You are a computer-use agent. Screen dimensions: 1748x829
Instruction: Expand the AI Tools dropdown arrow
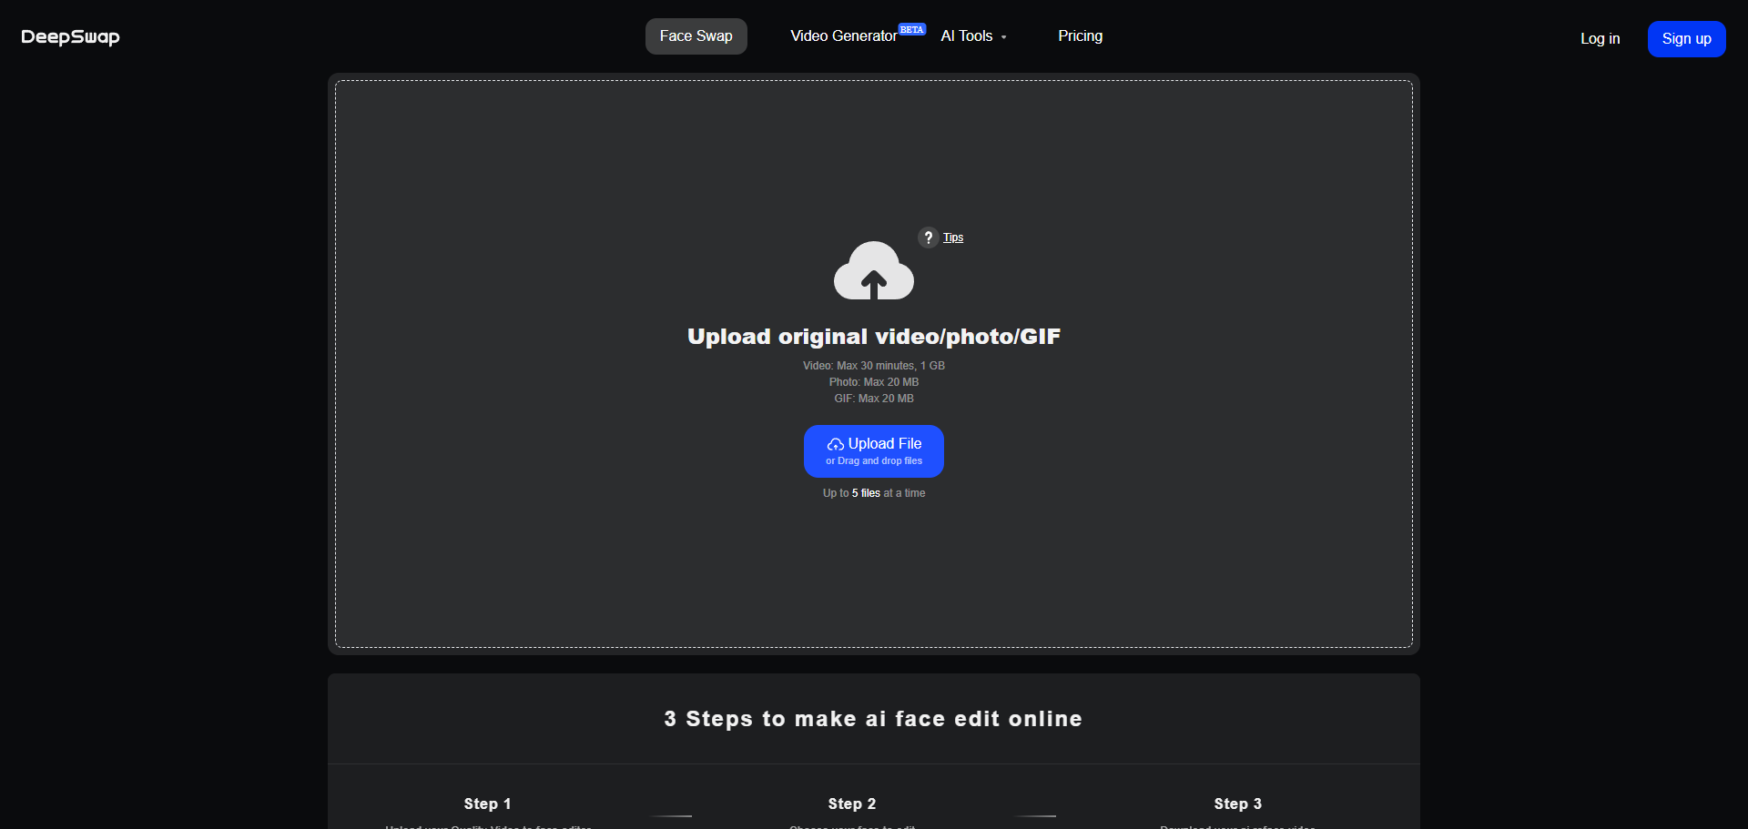coord(1004,37)
